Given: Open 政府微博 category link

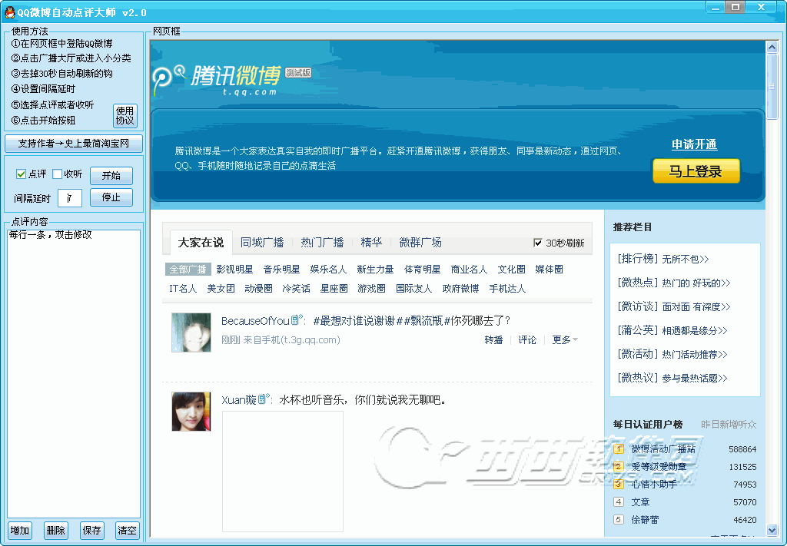Looking at the screenshot, I should 461,288.
